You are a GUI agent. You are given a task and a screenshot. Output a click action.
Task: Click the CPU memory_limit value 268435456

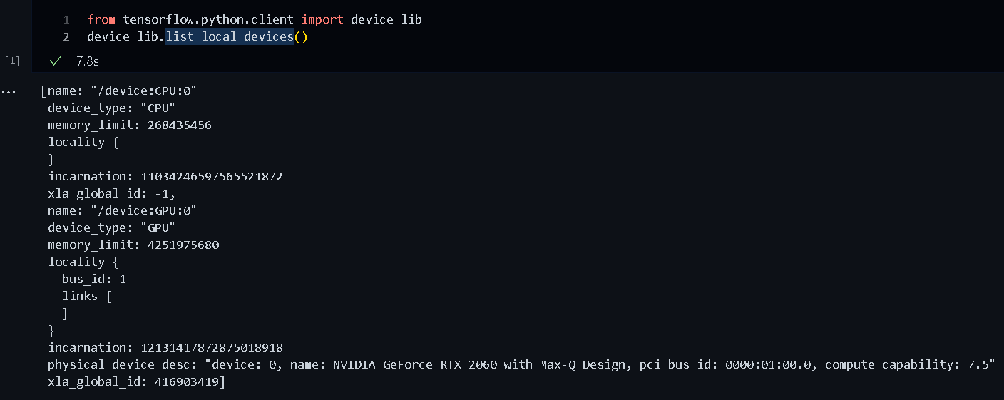179,125
